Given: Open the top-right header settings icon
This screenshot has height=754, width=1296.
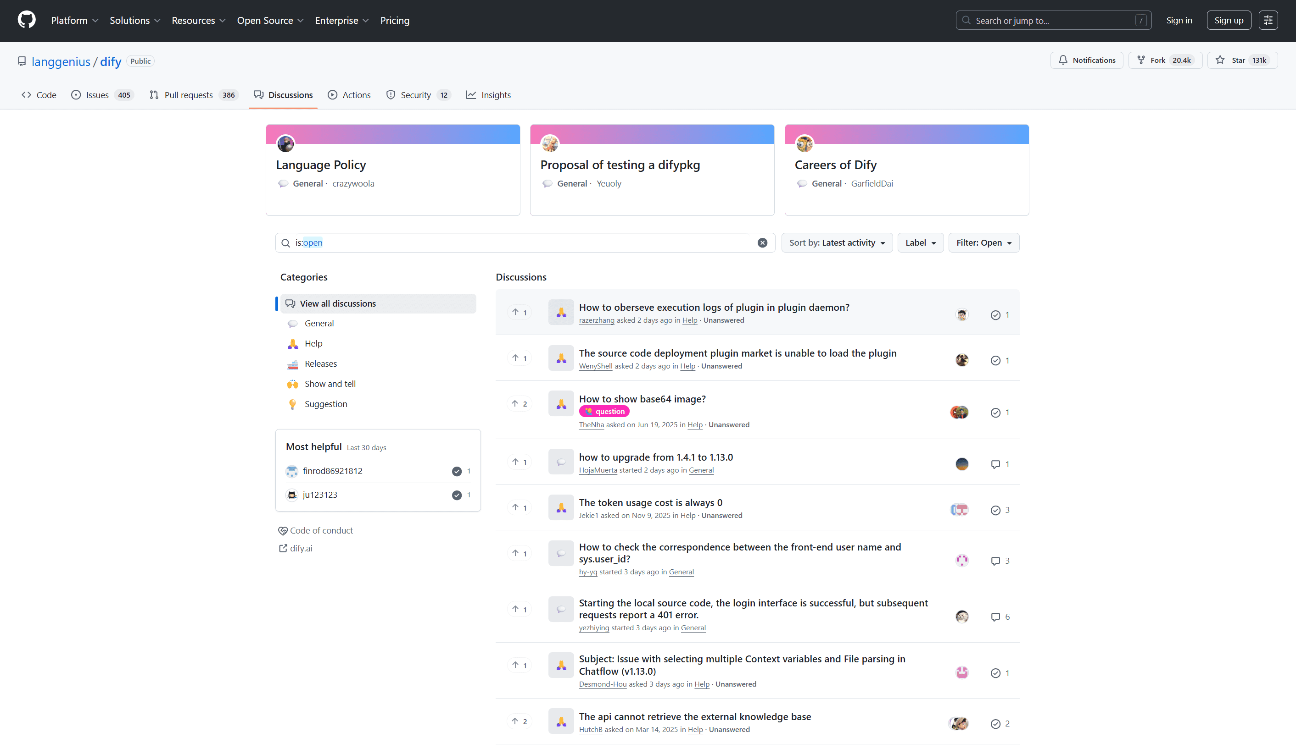Looking at the screenshot, I should [x=1268, y=20].
